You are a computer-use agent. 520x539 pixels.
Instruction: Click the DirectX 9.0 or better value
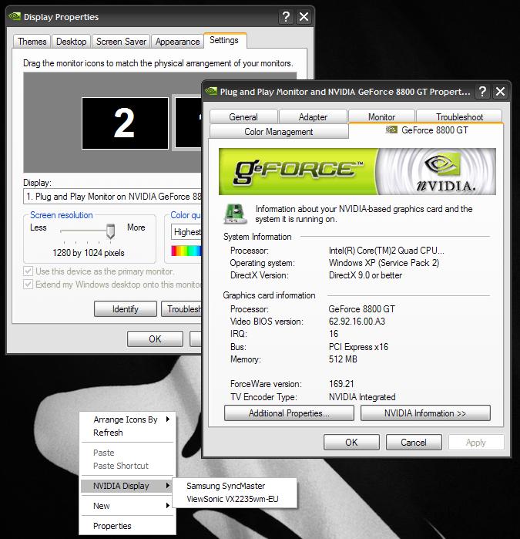[x=365, y=275]
